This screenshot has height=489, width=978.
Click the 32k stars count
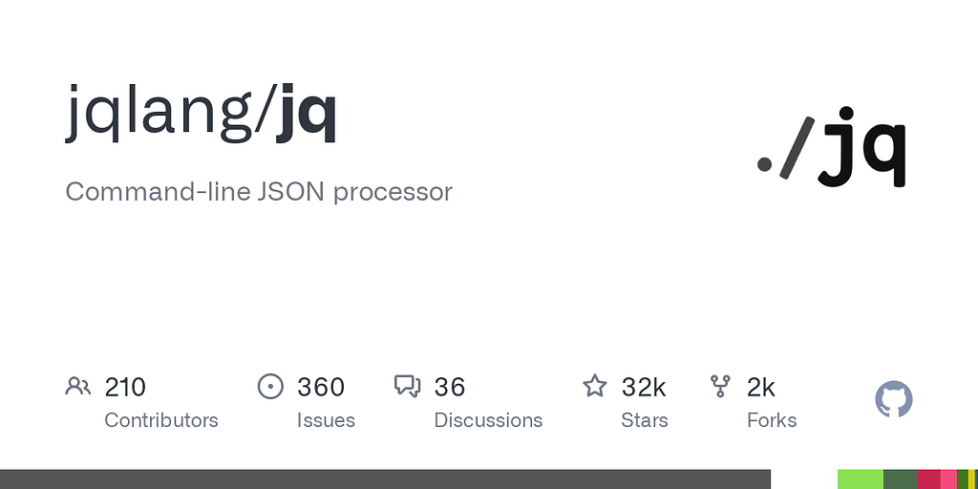(644, 387)
